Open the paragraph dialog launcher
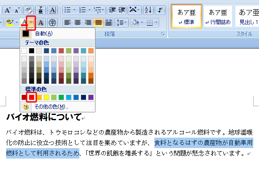Screen dimensions: 259x169 tap(163, 34)
